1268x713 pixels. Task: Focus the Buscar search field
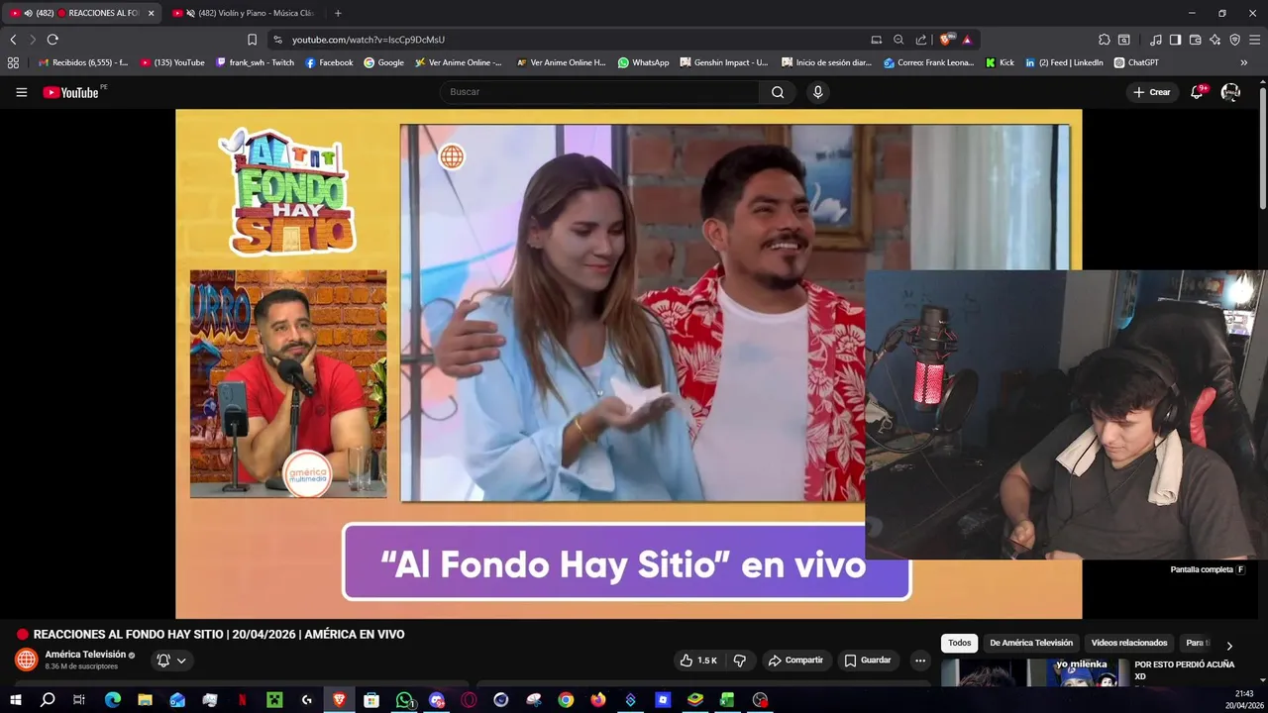tap(600, 92)
